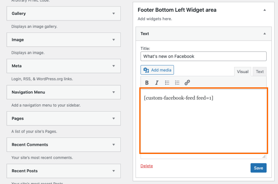Click the Add media button
Viewport: 278px width, 184px height.
coord(157,70)
